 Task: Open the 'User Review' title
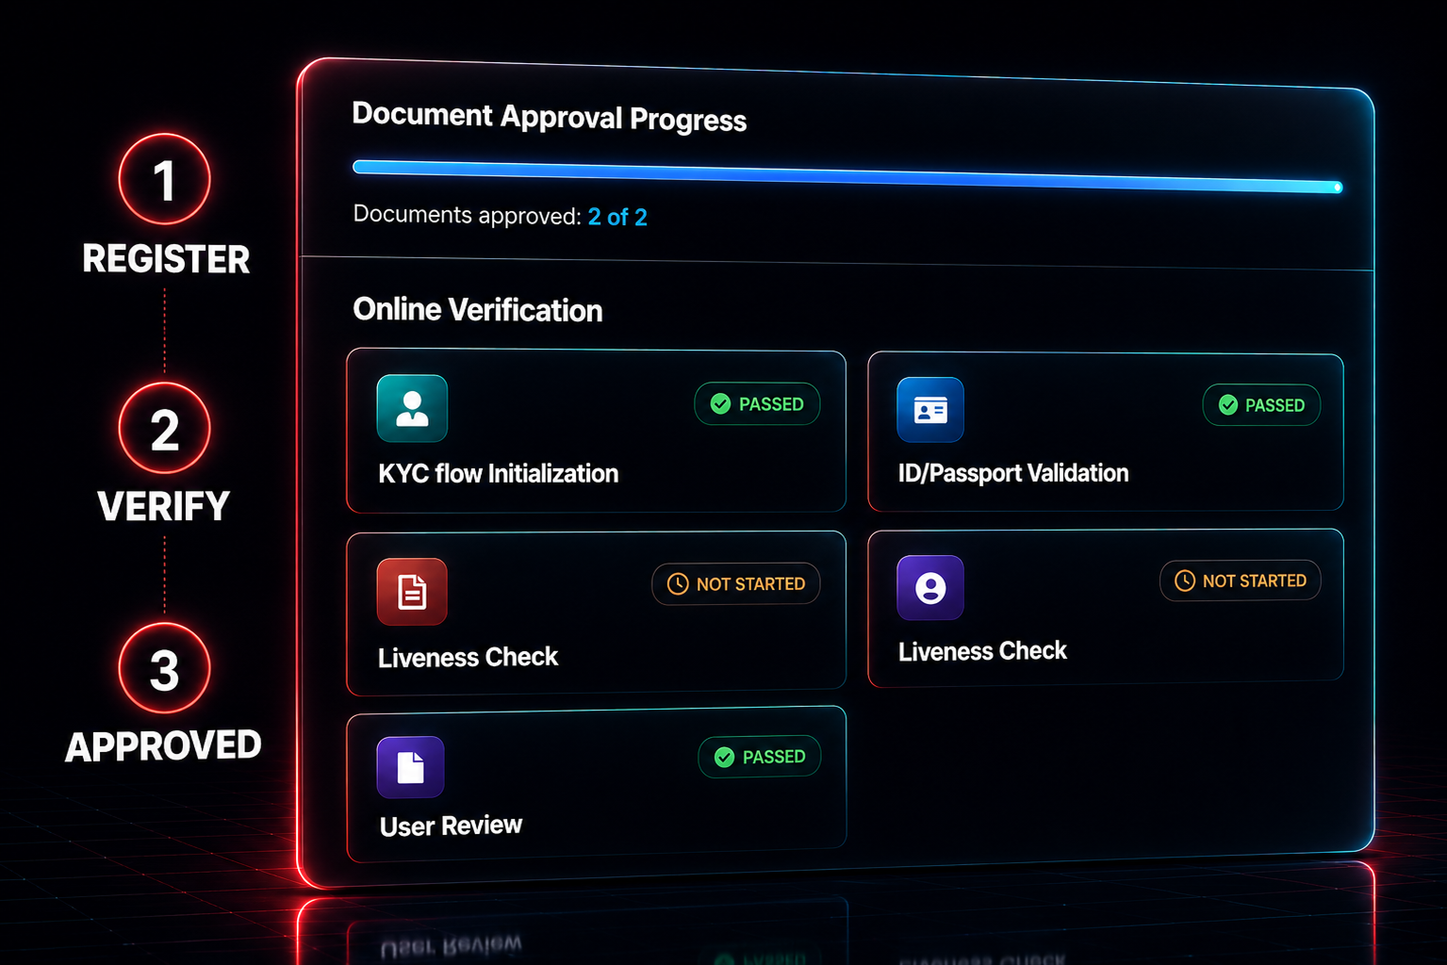451,826
